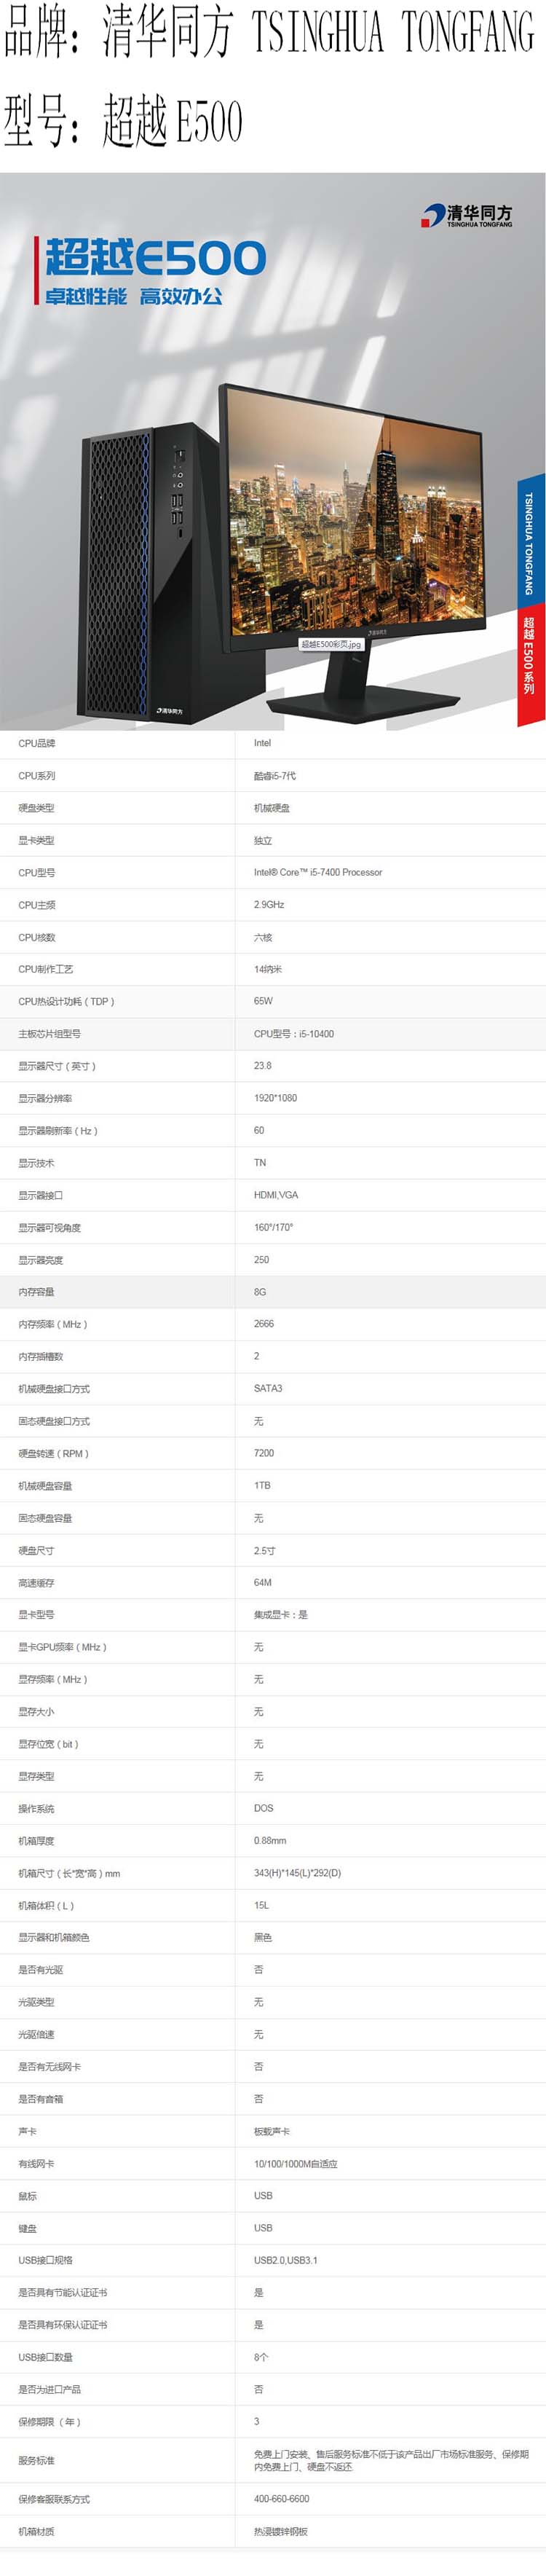Screen dimensions: 546x2576
Task: Click the '内存插槽数' label
Action: tap(41, 1356)
